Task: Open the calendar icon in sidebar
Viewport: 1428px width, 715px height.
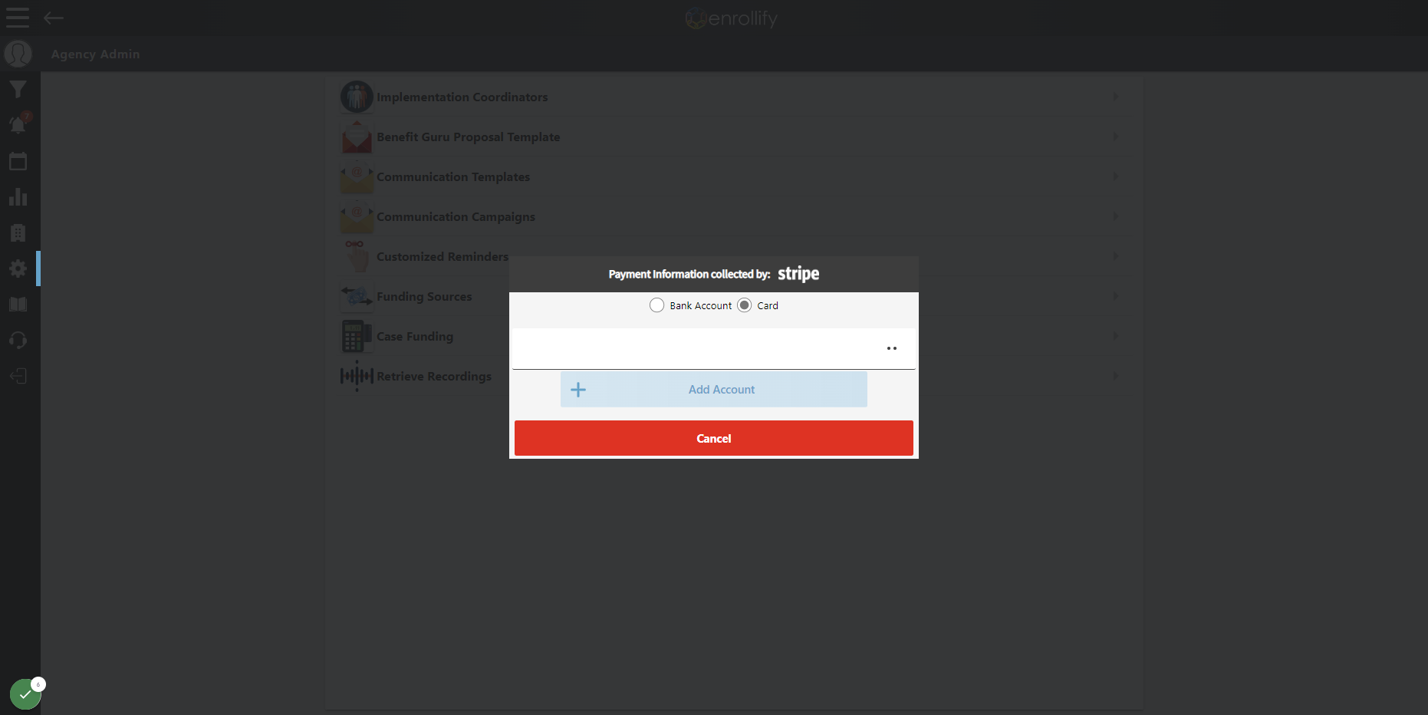Action: click(x=18, y=161)
